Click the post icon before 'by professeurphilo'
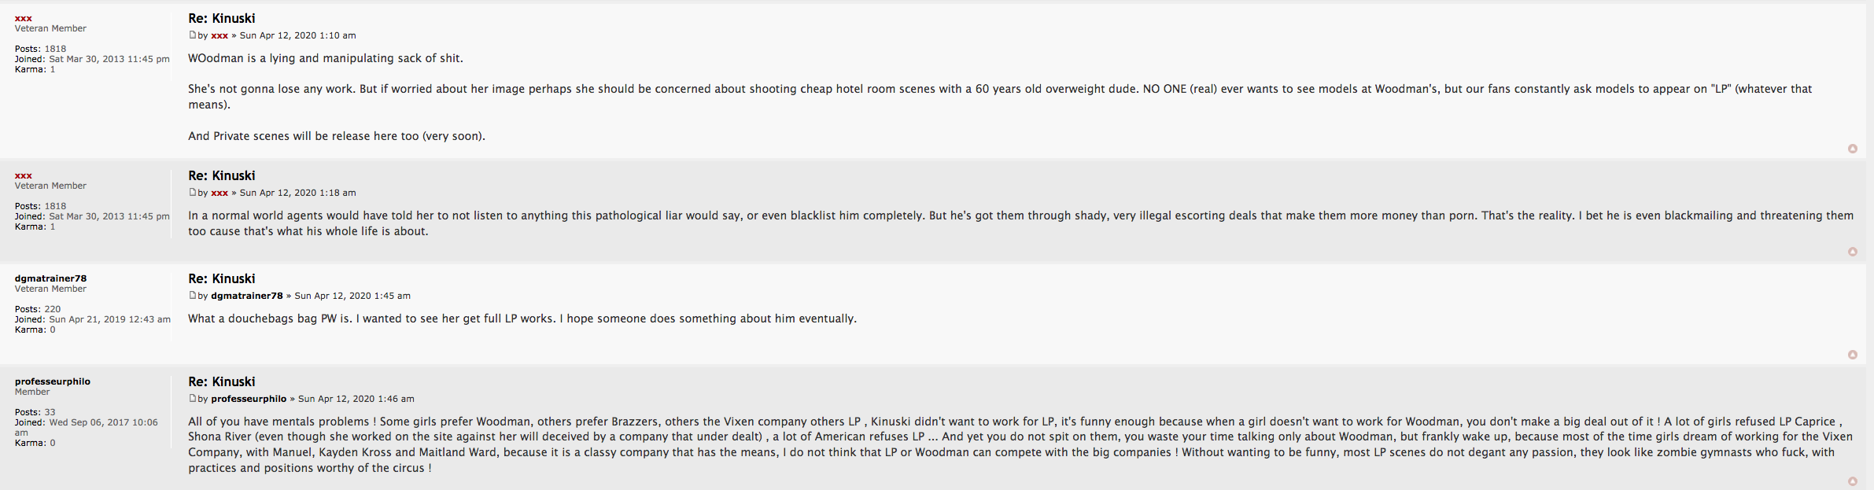1874x490 pixels. click(x=192, y=398)
